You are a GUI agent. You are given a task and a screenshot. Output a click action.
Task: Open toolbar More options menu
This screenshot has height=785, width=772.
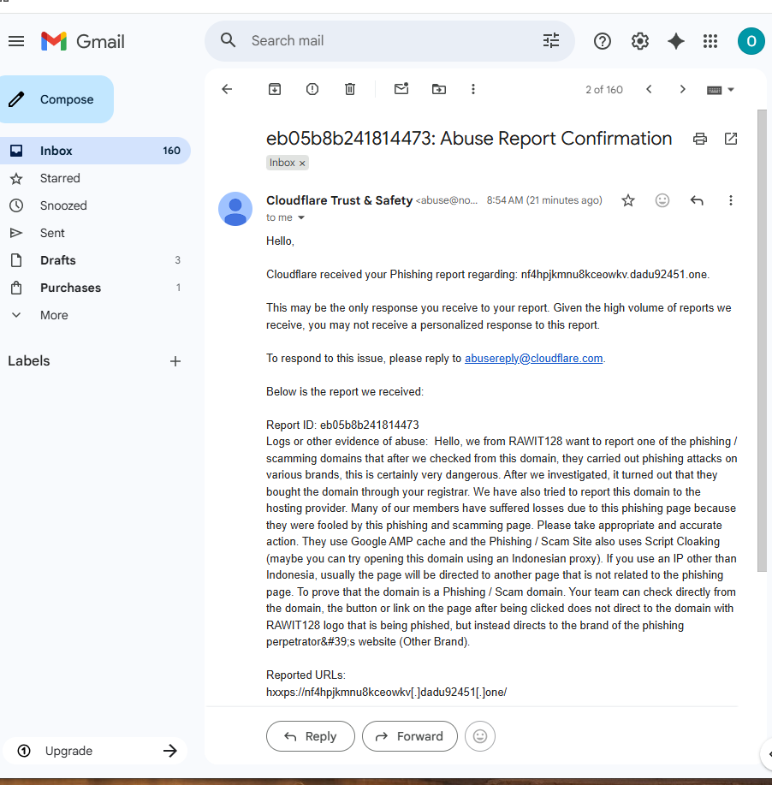pyautogui.click(x=473, y=89)
